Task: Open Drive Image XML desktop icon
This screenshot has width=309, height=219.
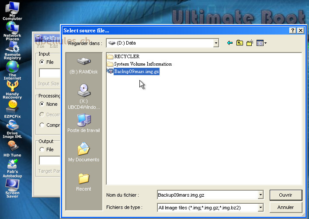Action: (12, 129)
